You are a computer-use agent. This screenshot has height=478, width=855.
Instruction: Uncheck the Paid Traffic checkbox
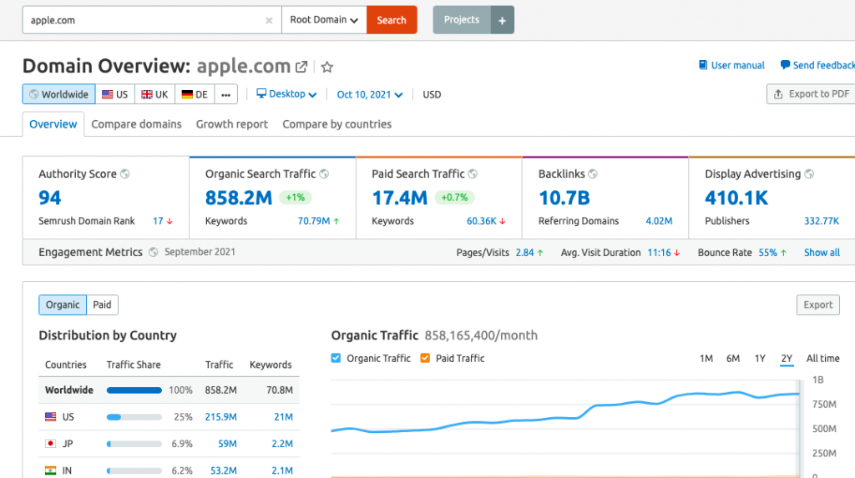click(425, 358)
